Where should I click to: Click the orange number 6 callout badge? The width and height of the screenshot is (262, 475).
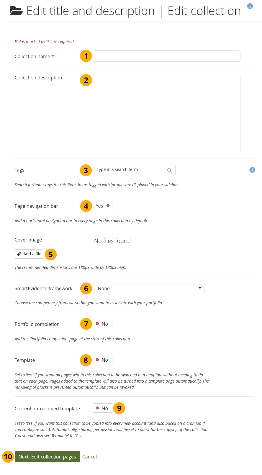[x=86, y=288]
